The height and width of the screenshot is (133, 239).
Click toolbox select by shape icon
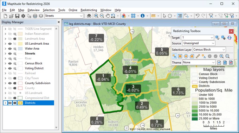click(x=192, y=56)
